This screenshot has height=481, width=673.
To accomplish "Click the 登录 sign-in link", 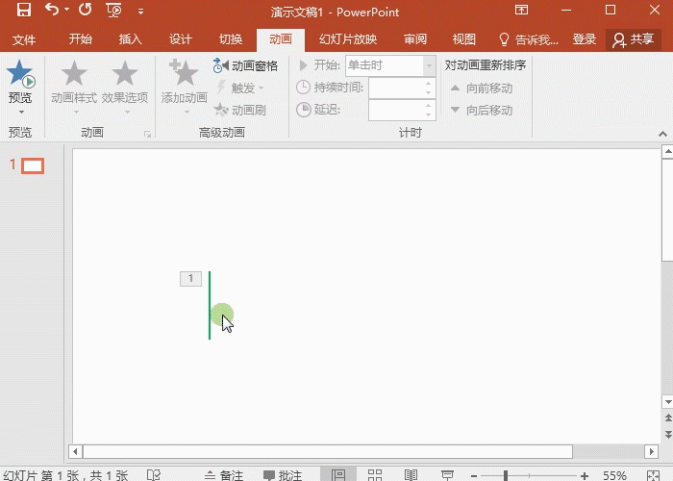I will (x=585, y=39).
